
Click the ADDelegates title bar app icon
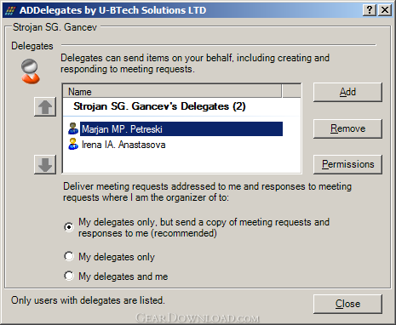click(10, 10)
